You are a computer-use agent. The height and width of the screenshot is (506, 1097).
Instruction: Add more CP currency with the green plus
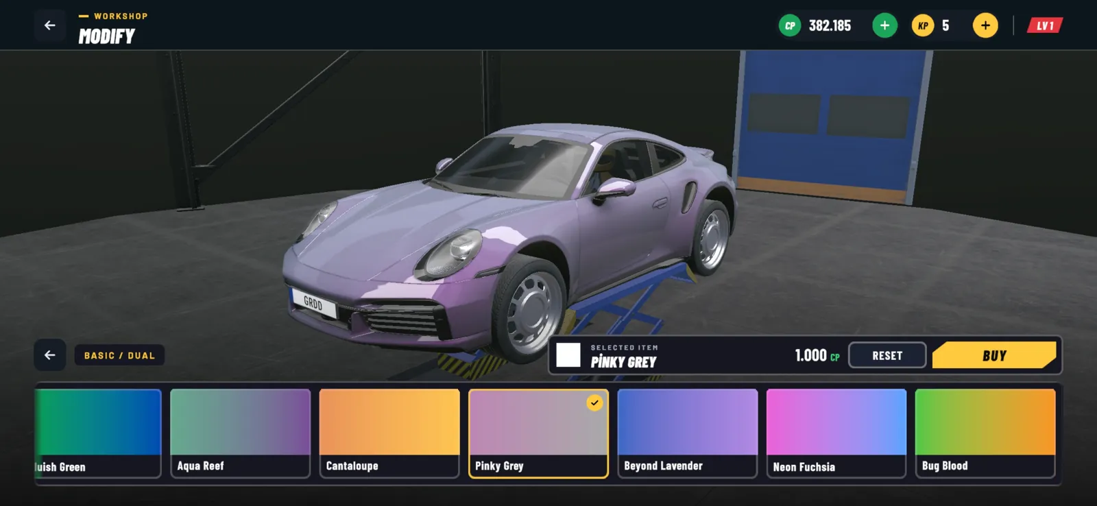(x=884, y=25)
